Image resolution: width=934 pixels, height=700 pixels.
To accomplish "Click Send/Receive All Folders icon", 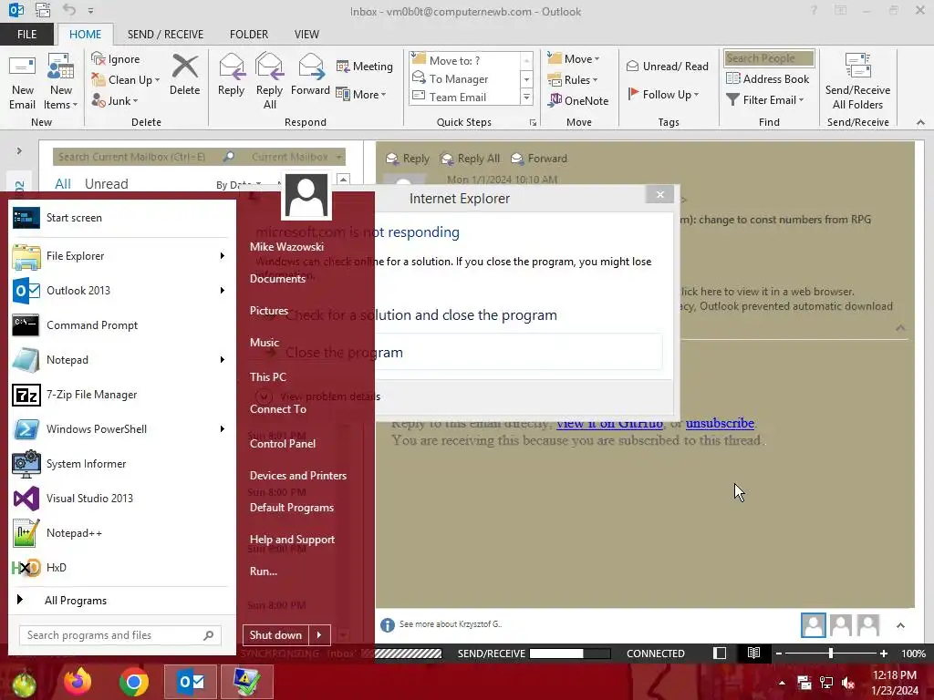I will pyautogui.click(x=857, y=67).
